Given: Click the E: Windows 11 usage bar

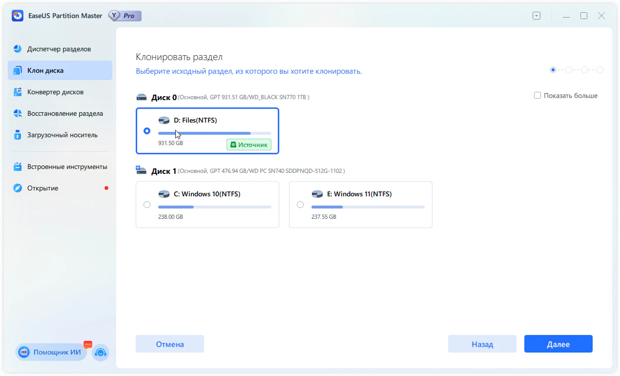Looking at the screenshot, I should click(x=368, y=207).
